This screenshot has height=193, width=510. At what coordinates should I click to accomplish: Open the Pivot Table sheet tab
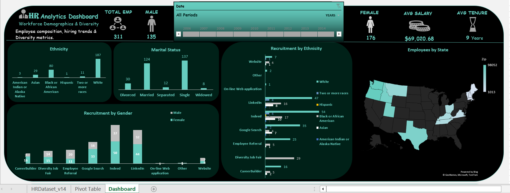tap(88, 189)
